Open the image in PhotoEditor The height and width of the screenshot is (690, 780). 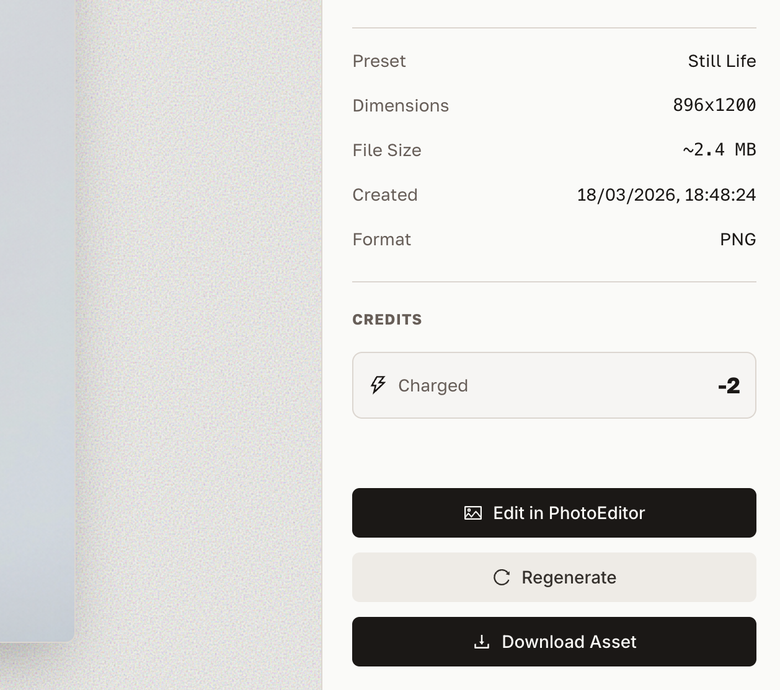coord(554,513)
